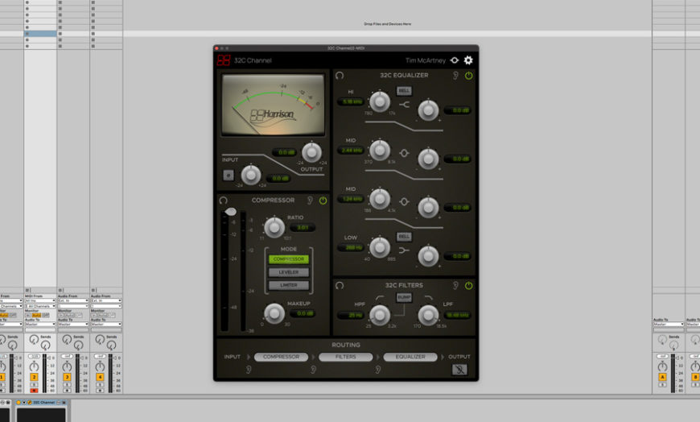This screenshot has width=700, height=422.
Task: Select LIMITER mode button
Action: coord(289,285)
